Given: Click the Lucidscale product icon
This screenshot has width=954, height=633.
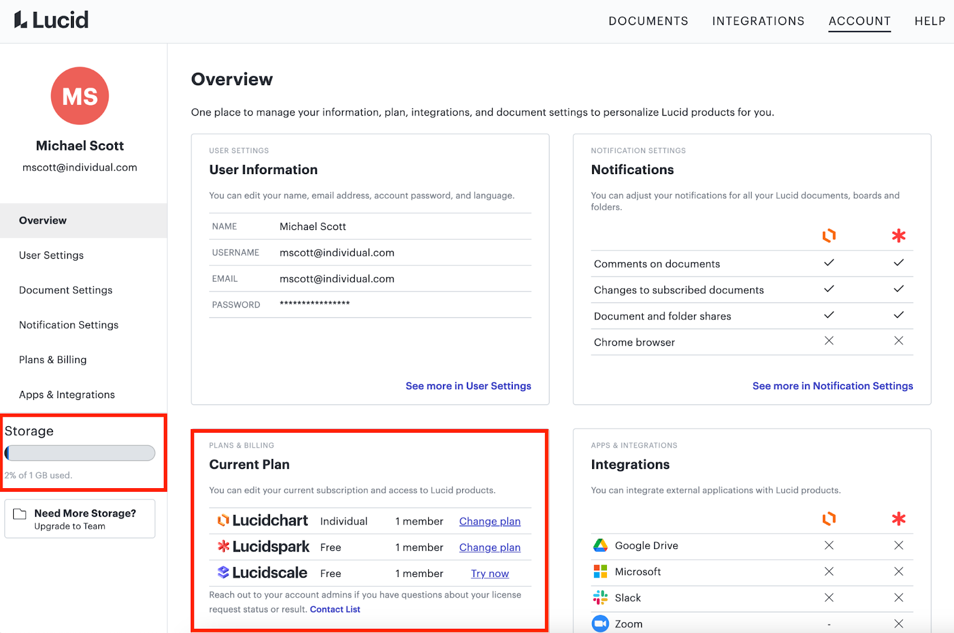Looking at the screenshot, I should tap(223, 572).
